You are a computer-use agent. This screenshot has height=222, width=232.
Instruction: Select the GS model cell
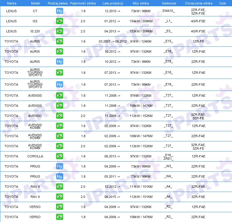35,21
